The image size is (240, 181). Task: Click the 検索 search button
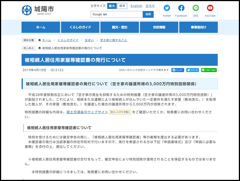[148, 14]
